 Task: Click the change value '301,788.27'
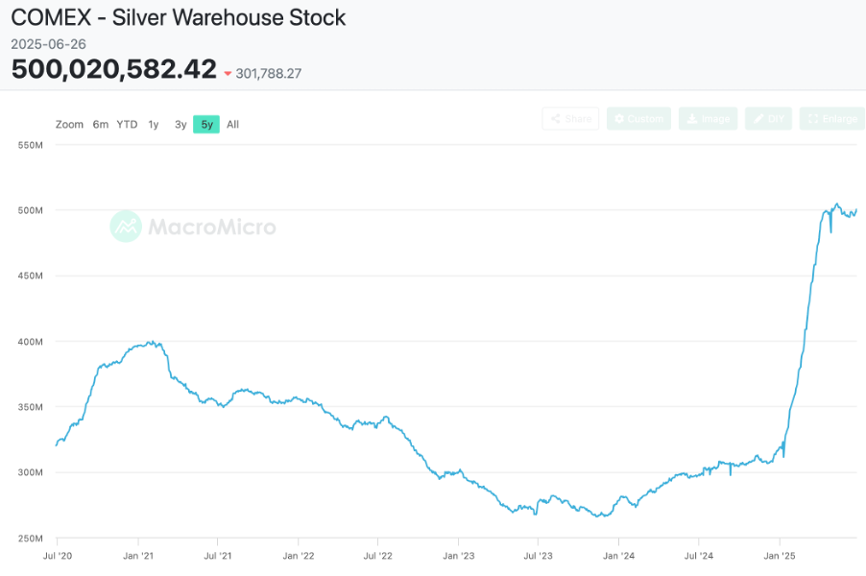pyautogui.click(x=269, y=74)
